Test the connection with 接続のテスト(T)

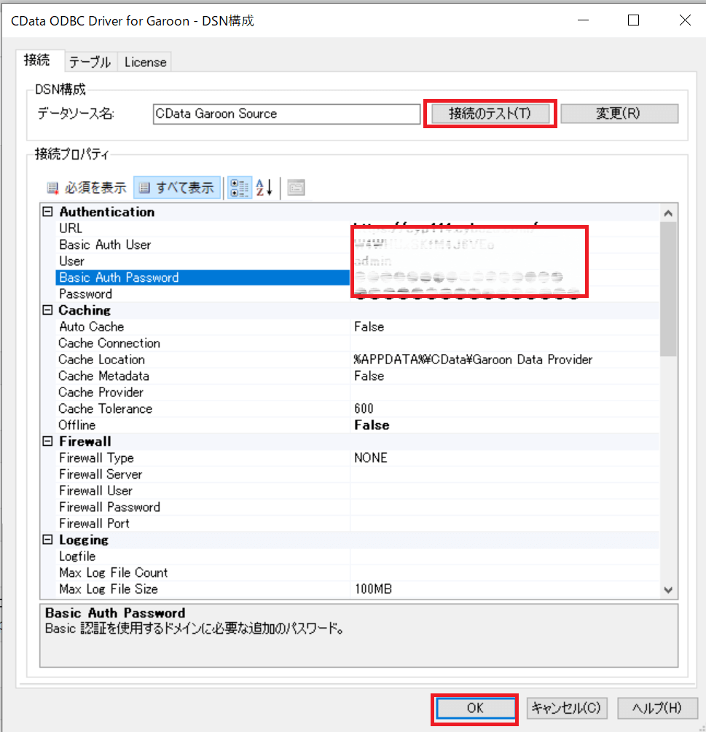490,114
